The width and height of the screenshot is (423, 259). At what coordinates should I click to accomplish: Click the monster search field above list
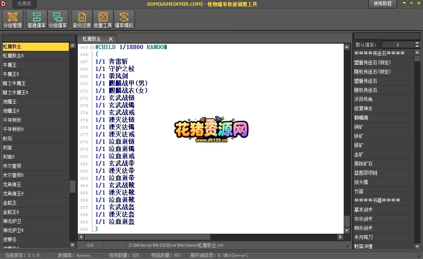click(x=39, y=38)
